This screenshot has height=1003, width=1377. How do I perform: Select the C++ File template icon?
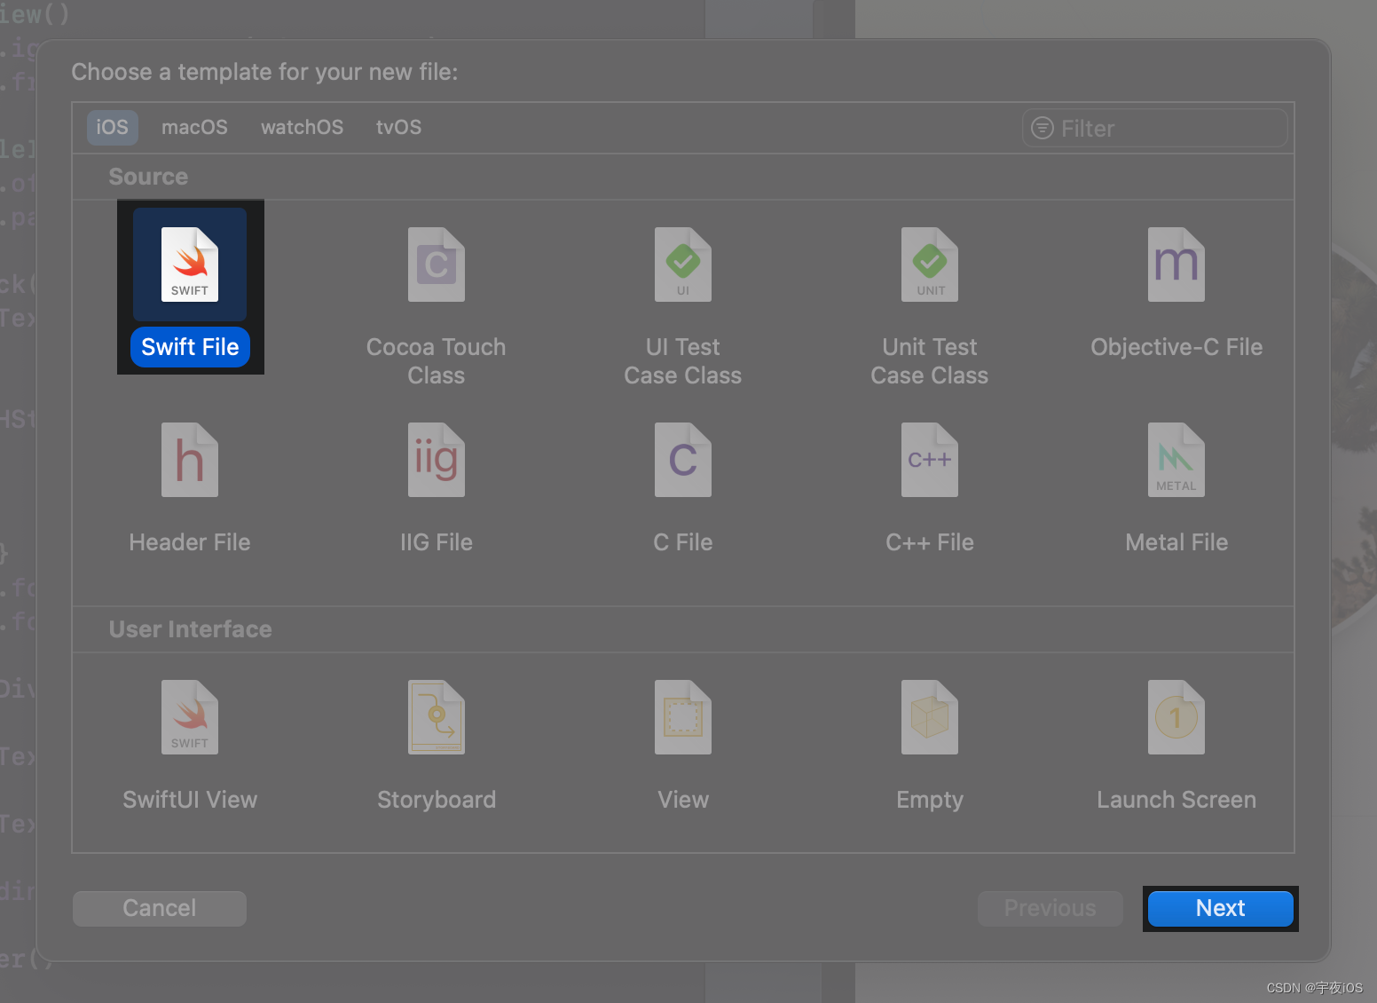(930, 460)
